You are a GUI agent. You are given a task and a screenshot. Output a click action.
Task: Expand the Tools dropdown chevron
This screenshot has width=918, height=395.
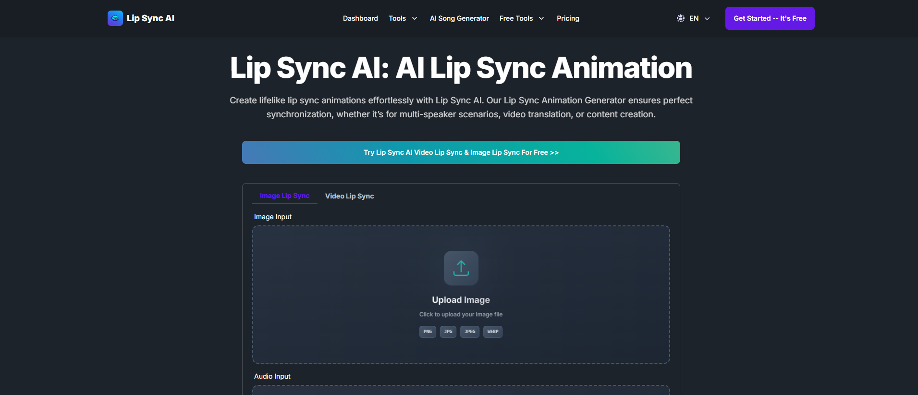(415, 18)
